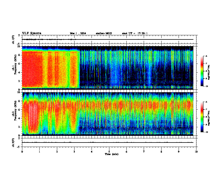Click the 'Time (min)' axis label

click(112, 154)
